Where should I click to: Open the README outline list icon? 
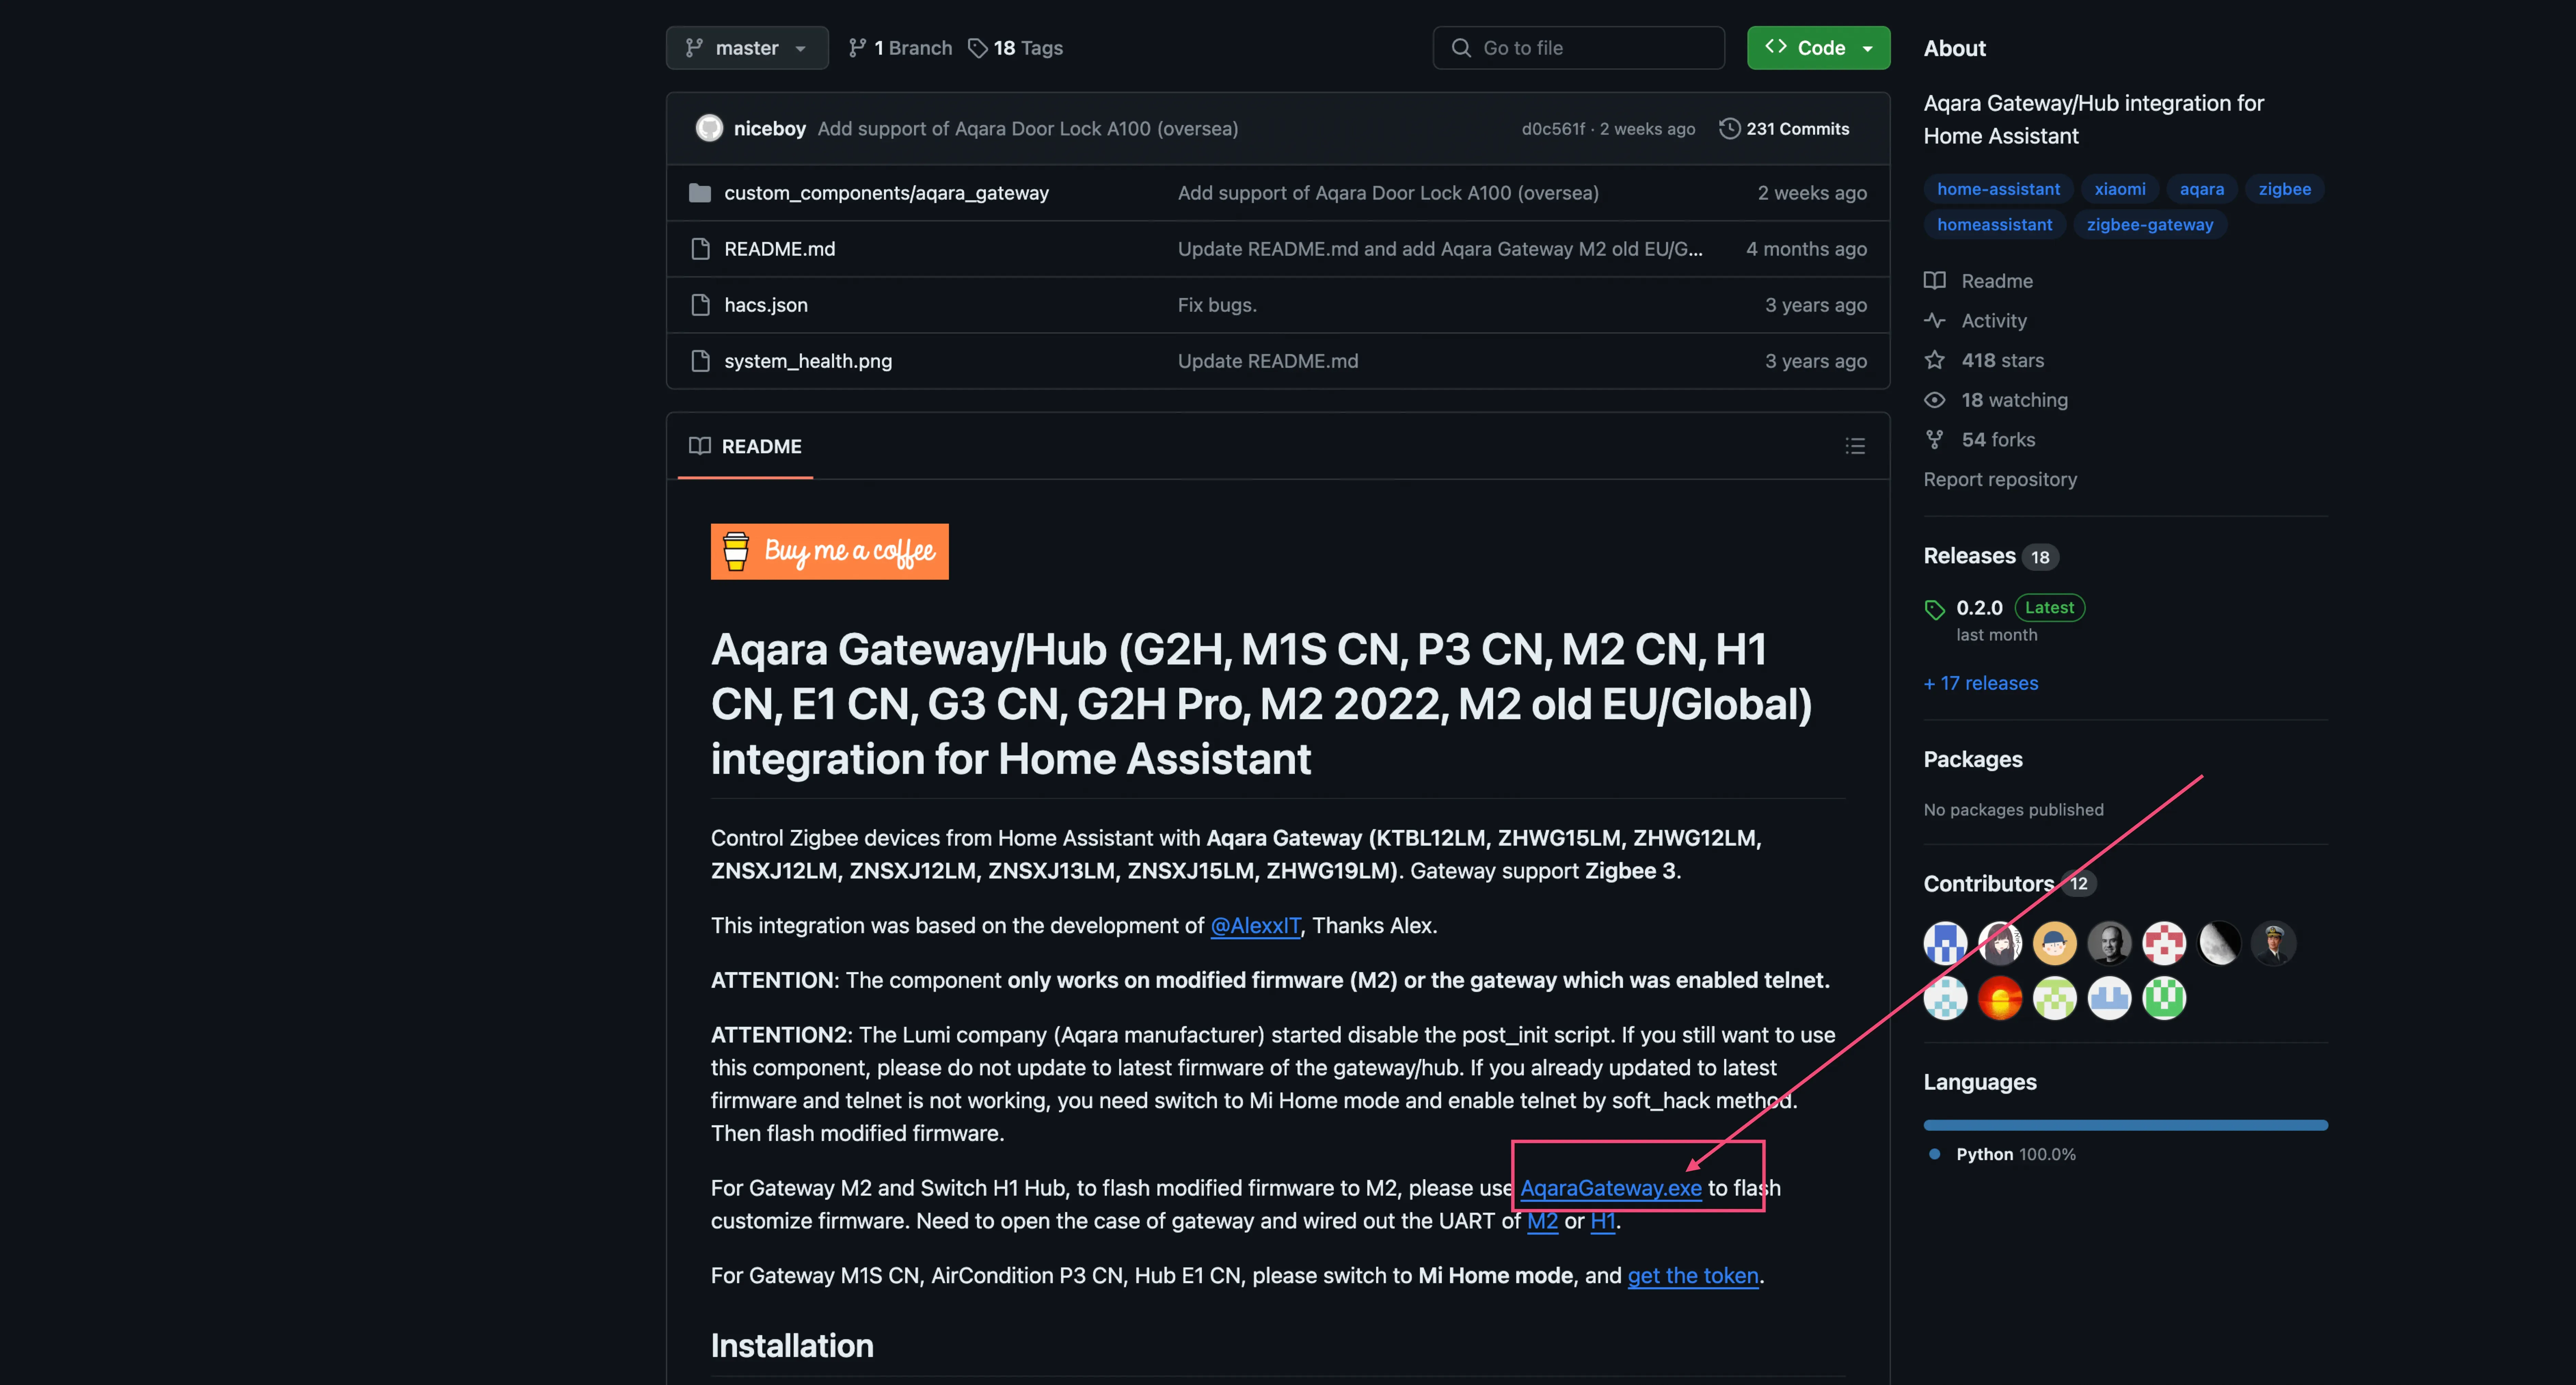pos(1855,446)
